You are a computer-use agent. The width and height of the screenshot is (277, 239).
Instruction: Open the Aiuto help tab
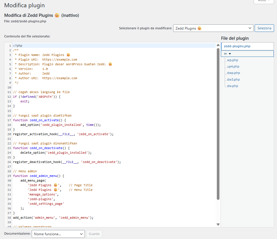click(264, 1)
